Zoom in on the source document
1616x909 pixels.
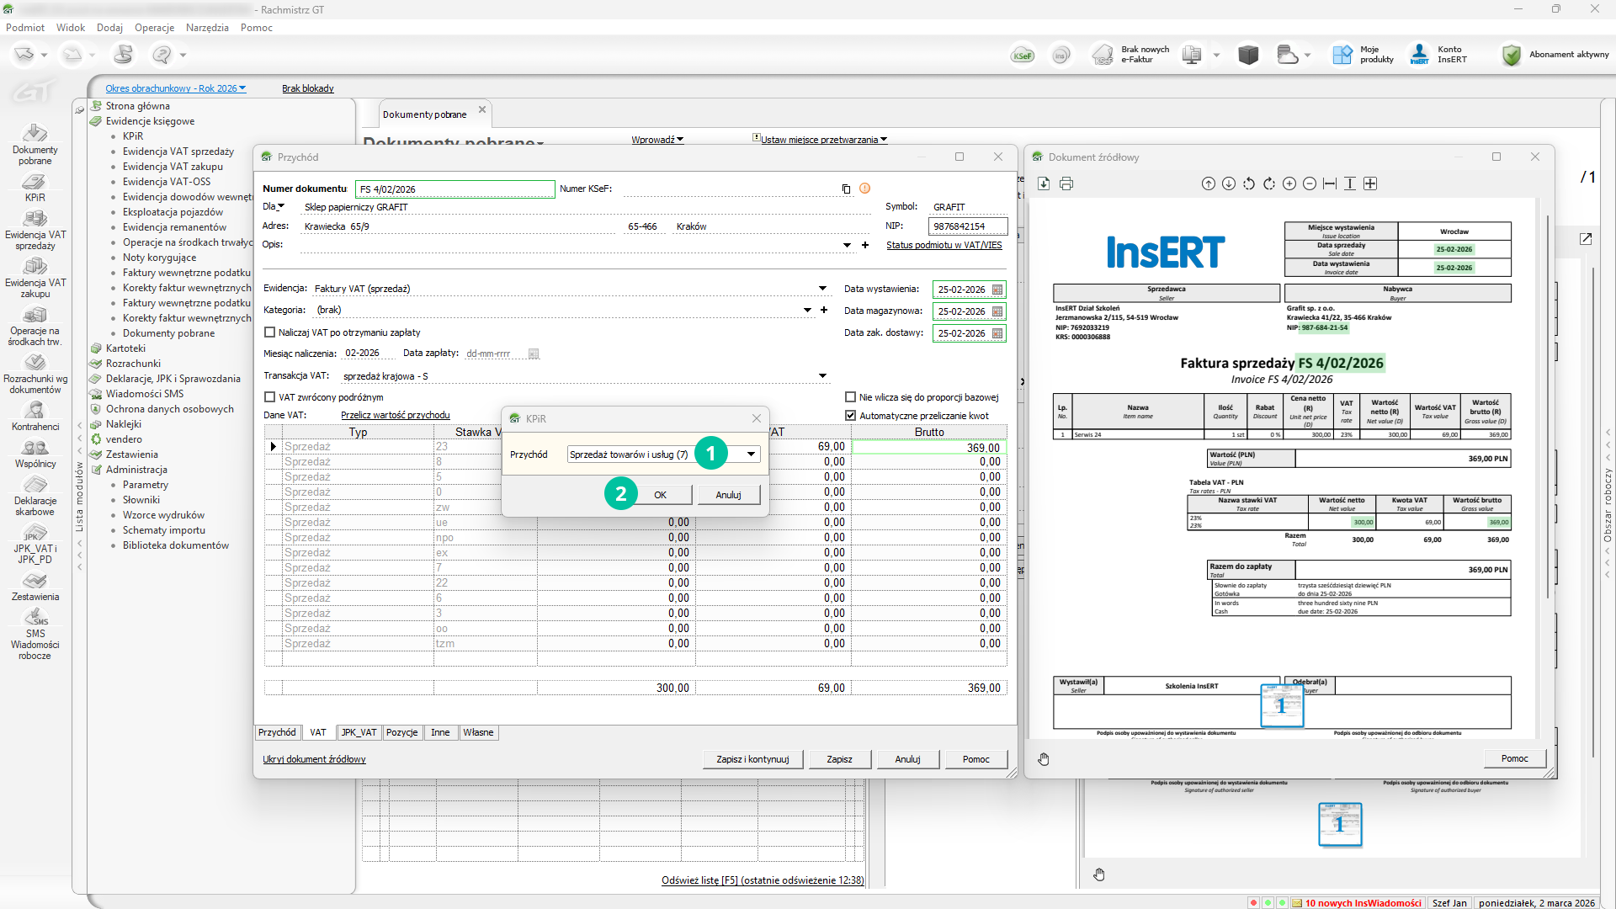[1289, 183]
